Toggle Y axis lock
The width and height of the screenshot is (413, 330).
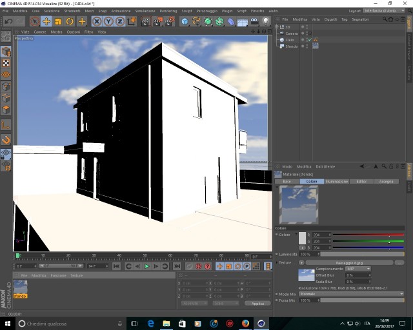coord(108,21)
